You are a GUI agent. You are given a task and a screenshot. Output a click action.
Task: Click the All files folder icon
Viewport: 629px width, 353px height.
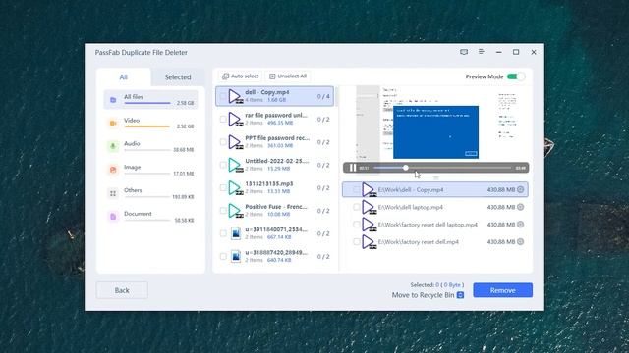(113, 100)
